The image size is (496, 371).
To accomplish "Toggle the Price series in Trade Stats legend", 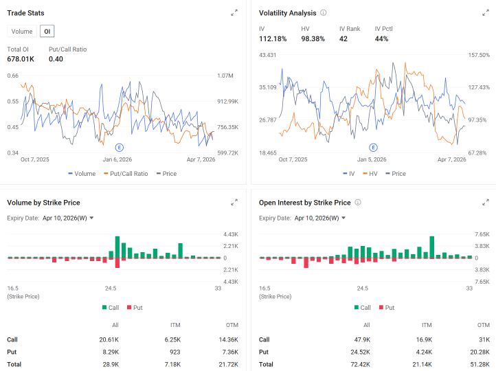I will [x=167, y=174].
